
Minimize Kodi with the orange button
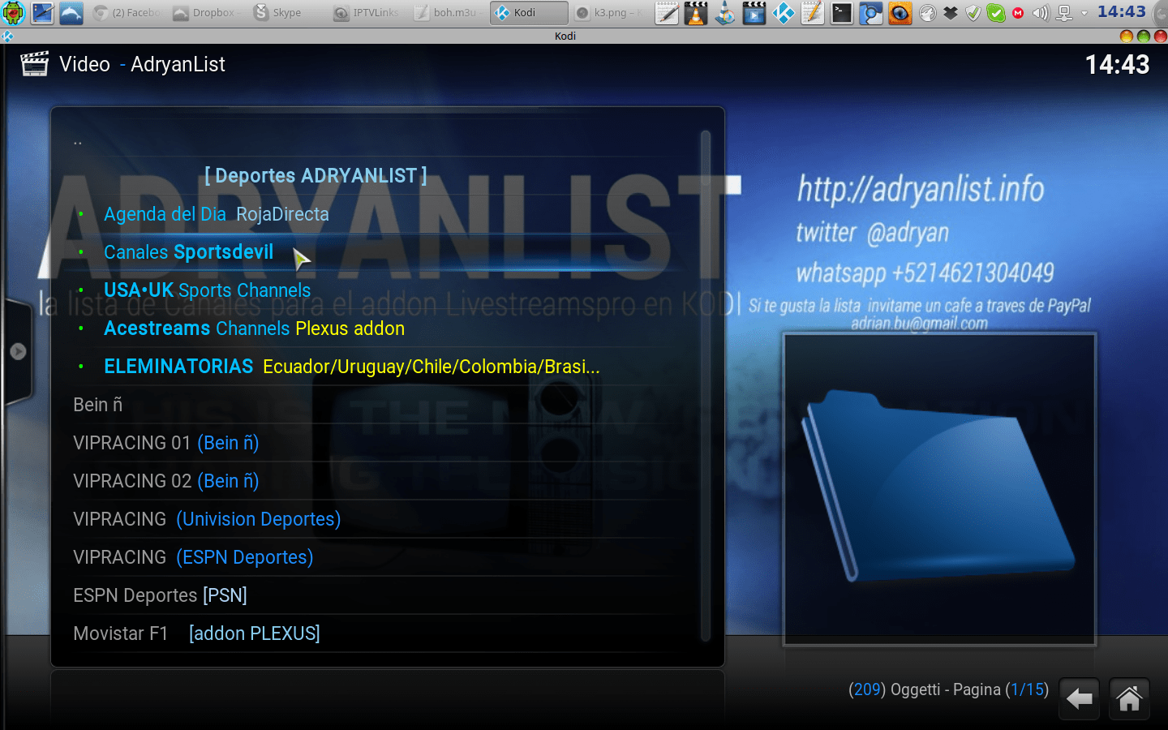[1126, 36]
